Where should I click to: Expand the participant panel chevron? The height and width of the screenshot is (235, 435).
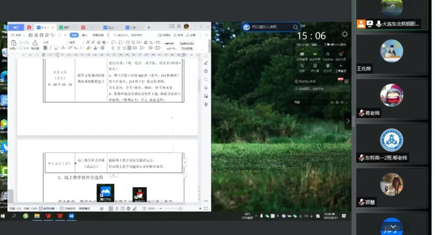click(x=348, y=121)
